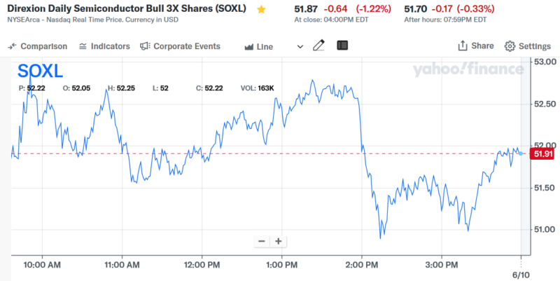Open Comparison to add a symbol
The height and width of the screenshot is (281, 560).
(x=38, y=46)
